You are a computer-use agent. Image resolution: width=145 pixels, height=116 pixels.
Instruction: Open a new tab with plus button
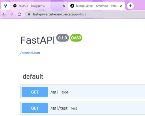[x=130, y=6]
